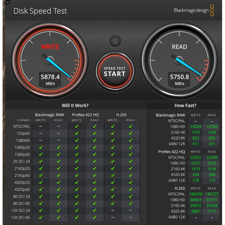
Task: Click Blackmagic RAW 2160 4K write value 1473
Action: (x=195, y=132)
